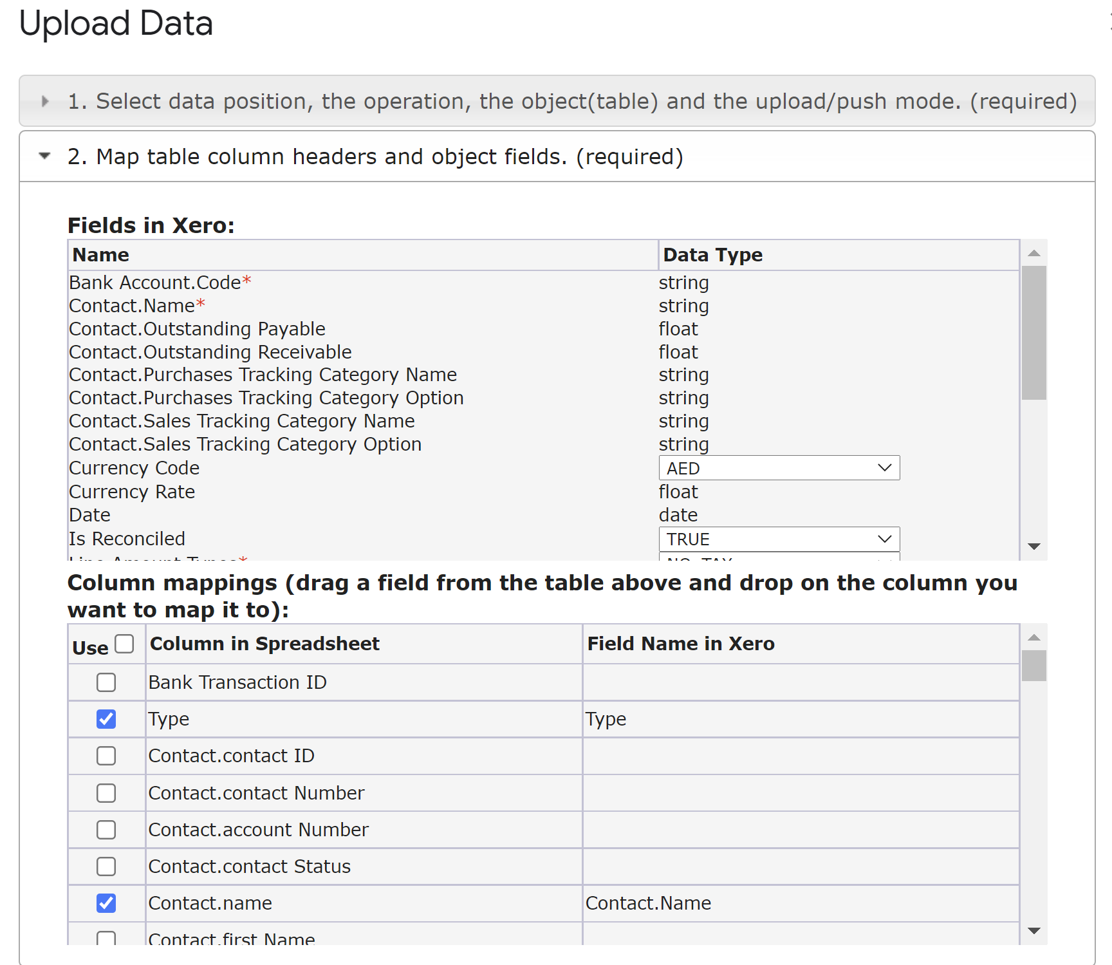Image resolution: width=1112 pixels, height=965 pixels.
Task: Select the Contact.Outstanding Receivable field
Action: (210, 352)
